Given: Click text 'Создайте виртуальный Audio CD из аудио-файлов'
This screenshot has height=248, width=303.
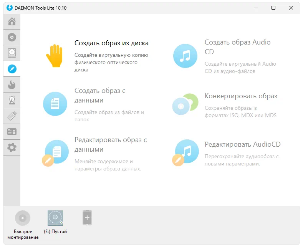Looking at the screenshot, I should click(x=240, y=68).
